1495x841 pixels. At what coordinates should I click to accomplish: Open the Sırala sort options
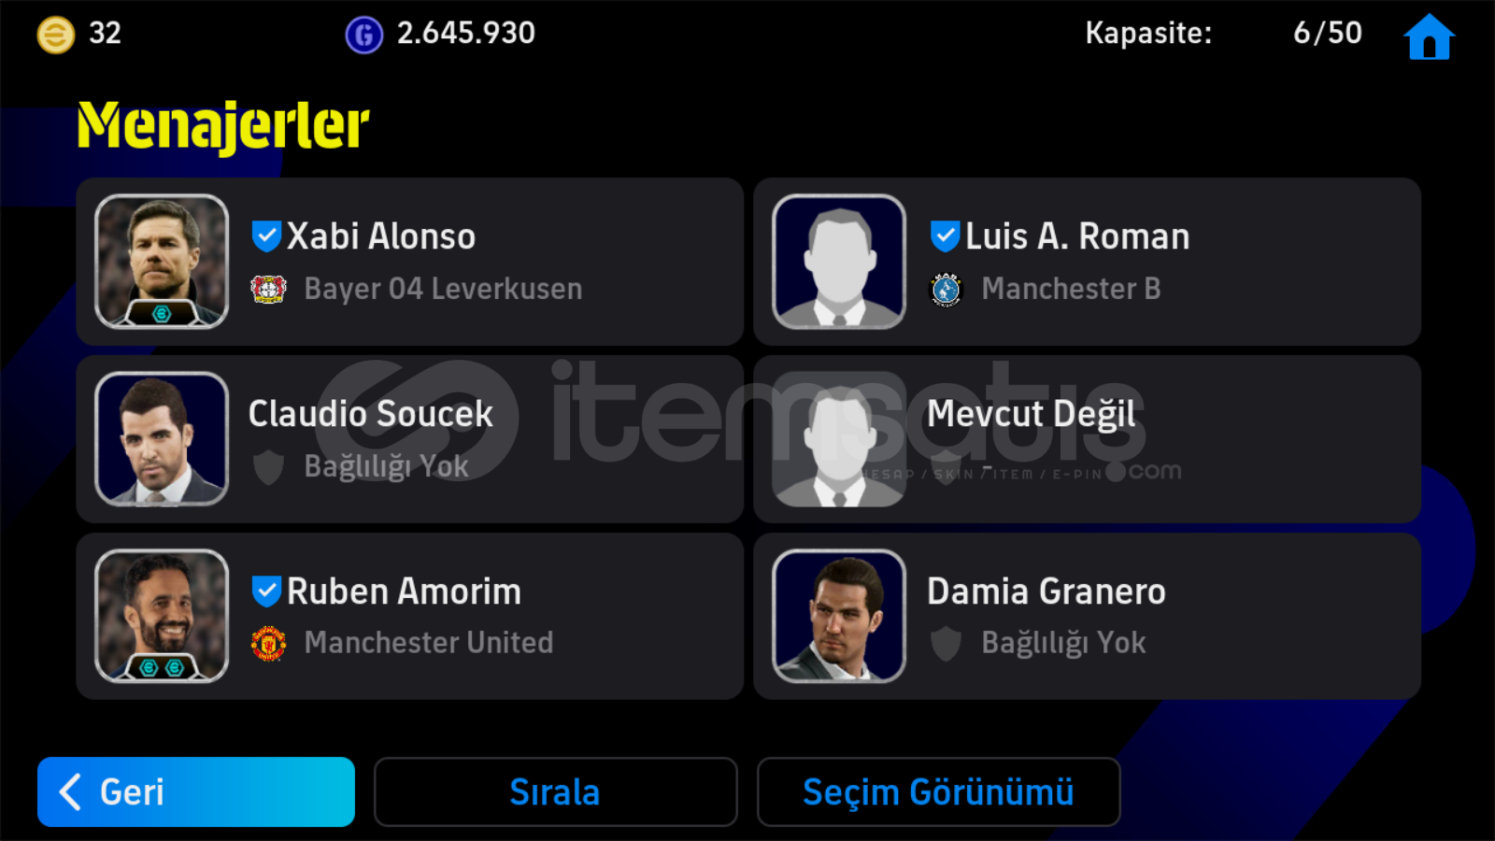555,791
